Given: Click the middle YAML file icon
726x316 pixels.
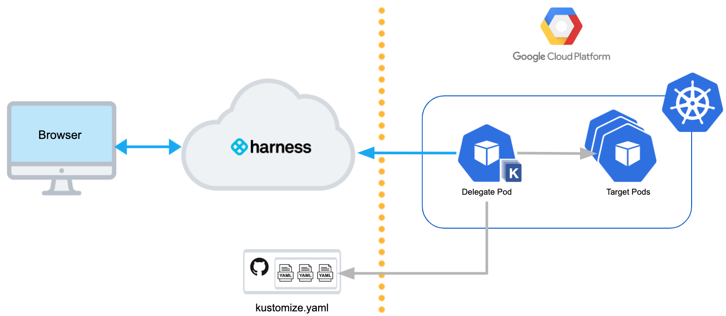Looking at the screenshot, I should point(305,272).
